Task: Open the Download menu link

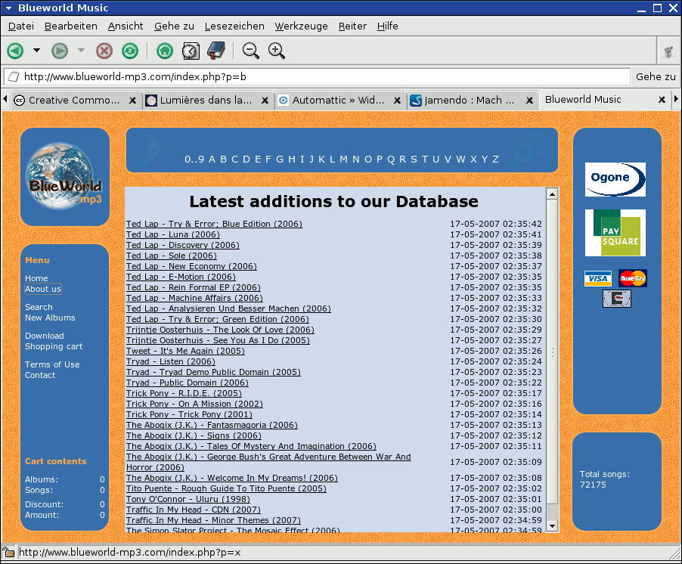Action: pos(45,336)
